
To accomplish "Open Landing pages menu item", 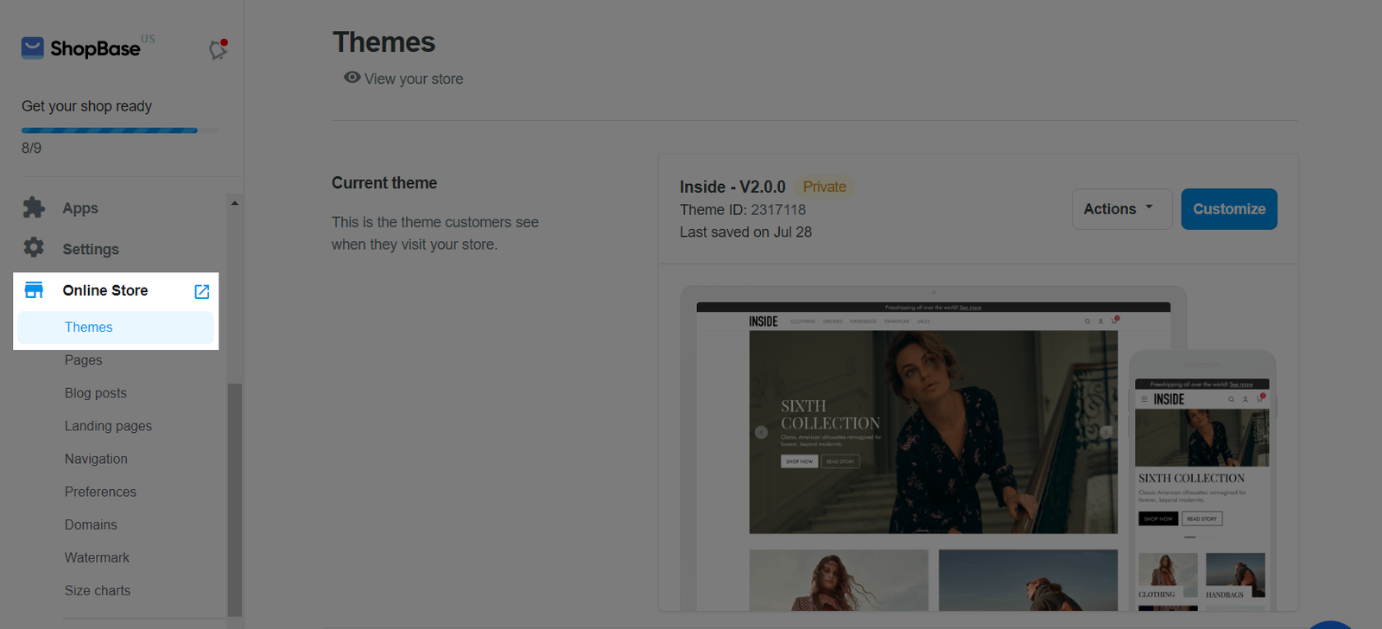I will pos(108,426).
